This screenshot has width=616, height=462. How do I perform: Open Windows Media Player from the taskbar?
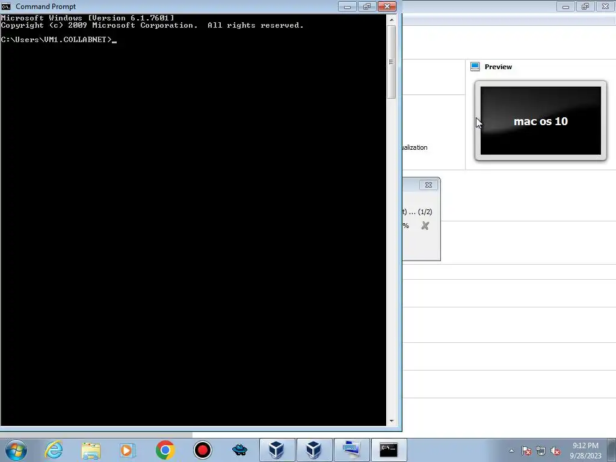pyautogui.click(x=128, y=450)
